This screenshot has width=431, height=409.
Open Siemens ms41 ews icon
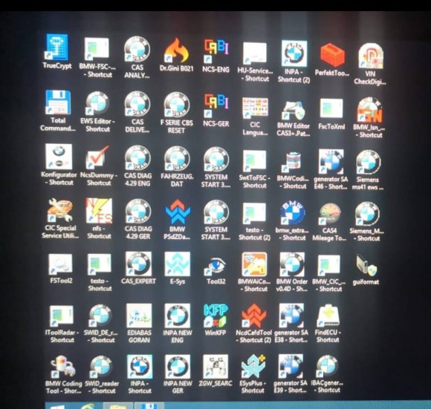tap(369, 163)
